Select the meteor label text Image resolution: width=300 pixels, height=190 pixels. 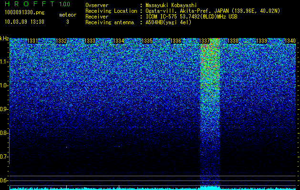click(x=68, y=15)
